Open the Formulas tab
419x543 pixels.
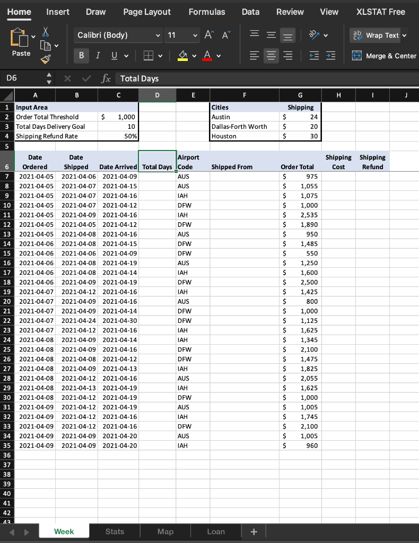pyautogui.click(x=207, y=12)
